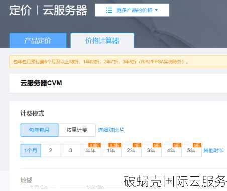
Task: Click the list icon in 更多产品的价格
Action: click(x=109, y=10)
